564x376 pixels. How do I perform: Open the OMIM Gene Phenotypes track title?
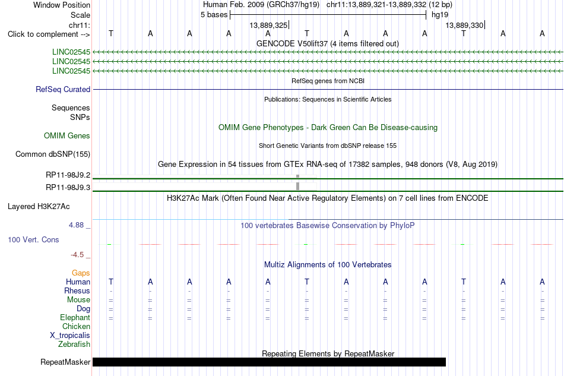[328, 127]
